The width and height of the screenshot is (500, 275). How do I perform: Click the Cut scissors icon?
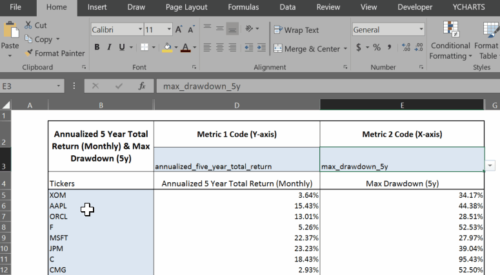28,25
